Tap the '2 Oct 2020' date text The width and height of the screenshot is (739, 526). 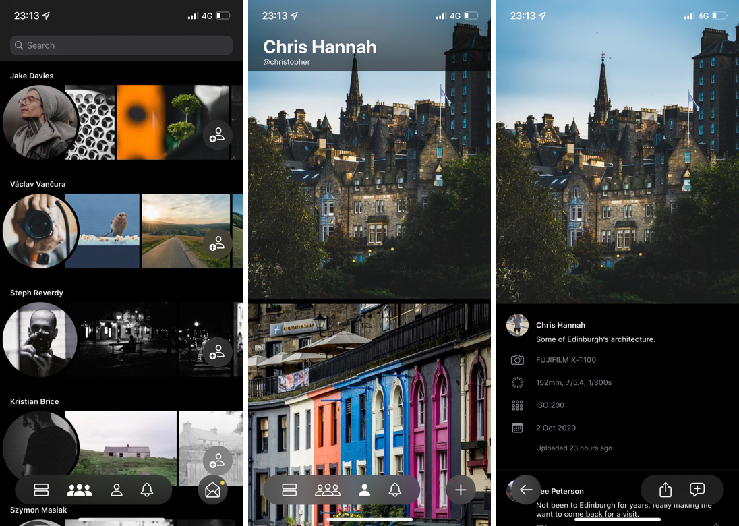[x=556, y=428]
